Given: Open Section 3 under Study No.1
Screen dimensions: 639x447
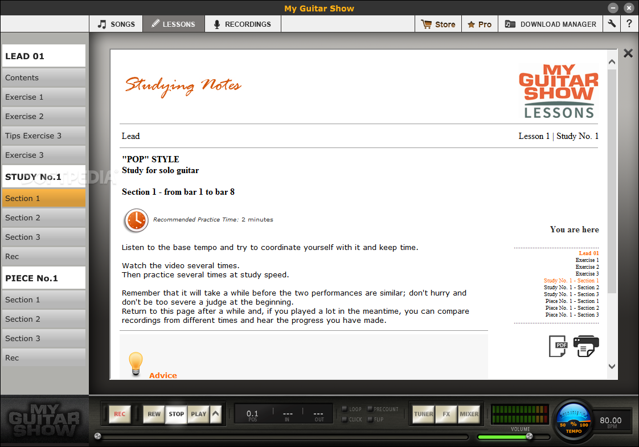Looking at the screenshot, I should pos(44,237).
